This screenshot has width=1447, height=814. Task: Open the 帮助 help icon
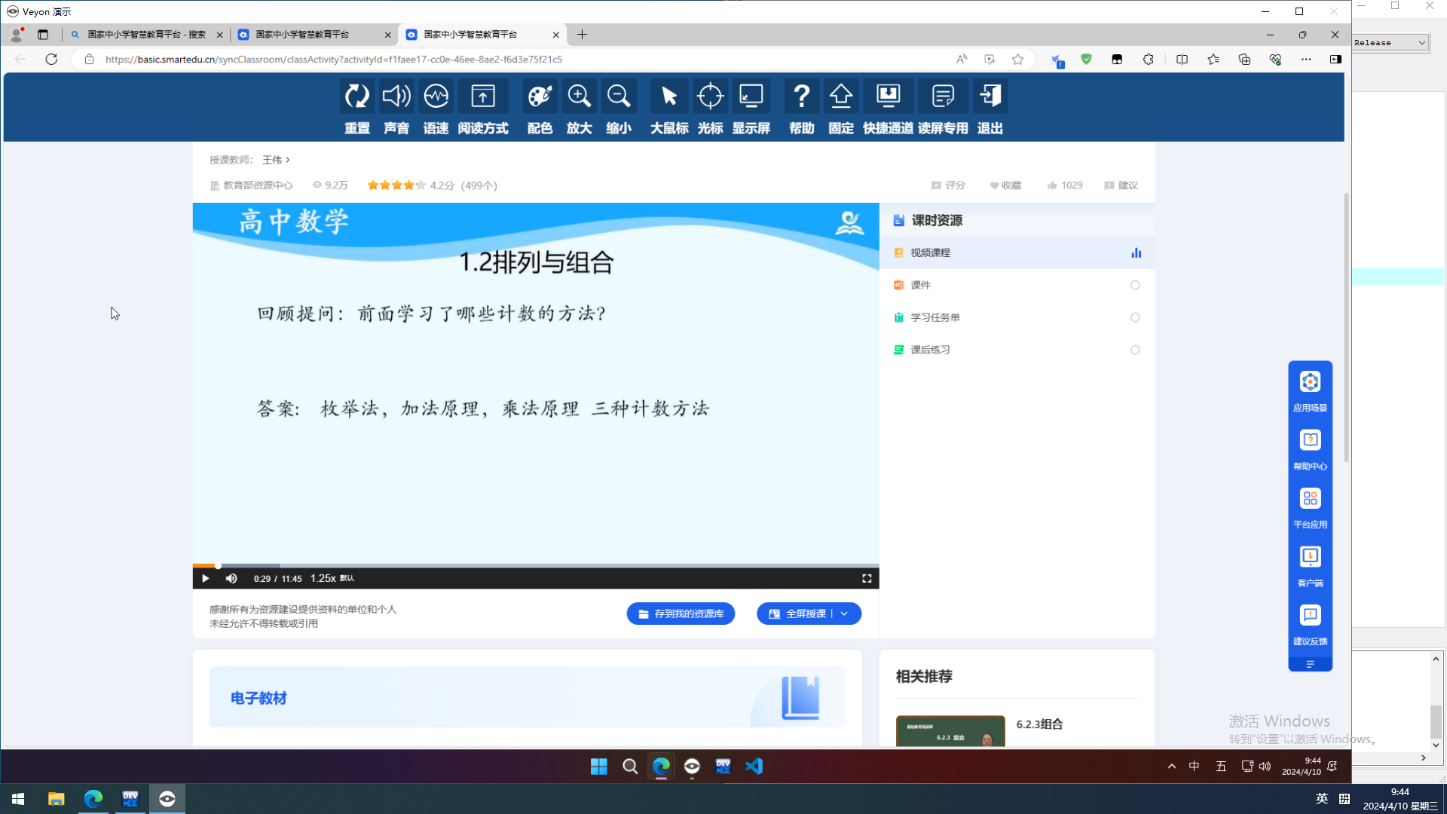(801, 96)
